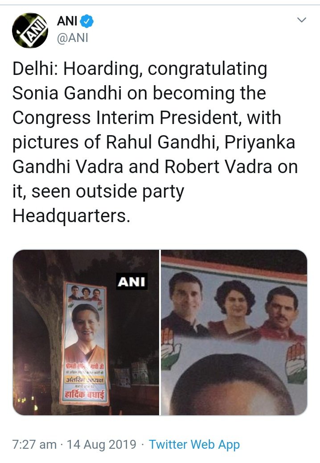Visit the @ANI handle
Viewport: 320px width, 463px height.
(x=73, y=38)
